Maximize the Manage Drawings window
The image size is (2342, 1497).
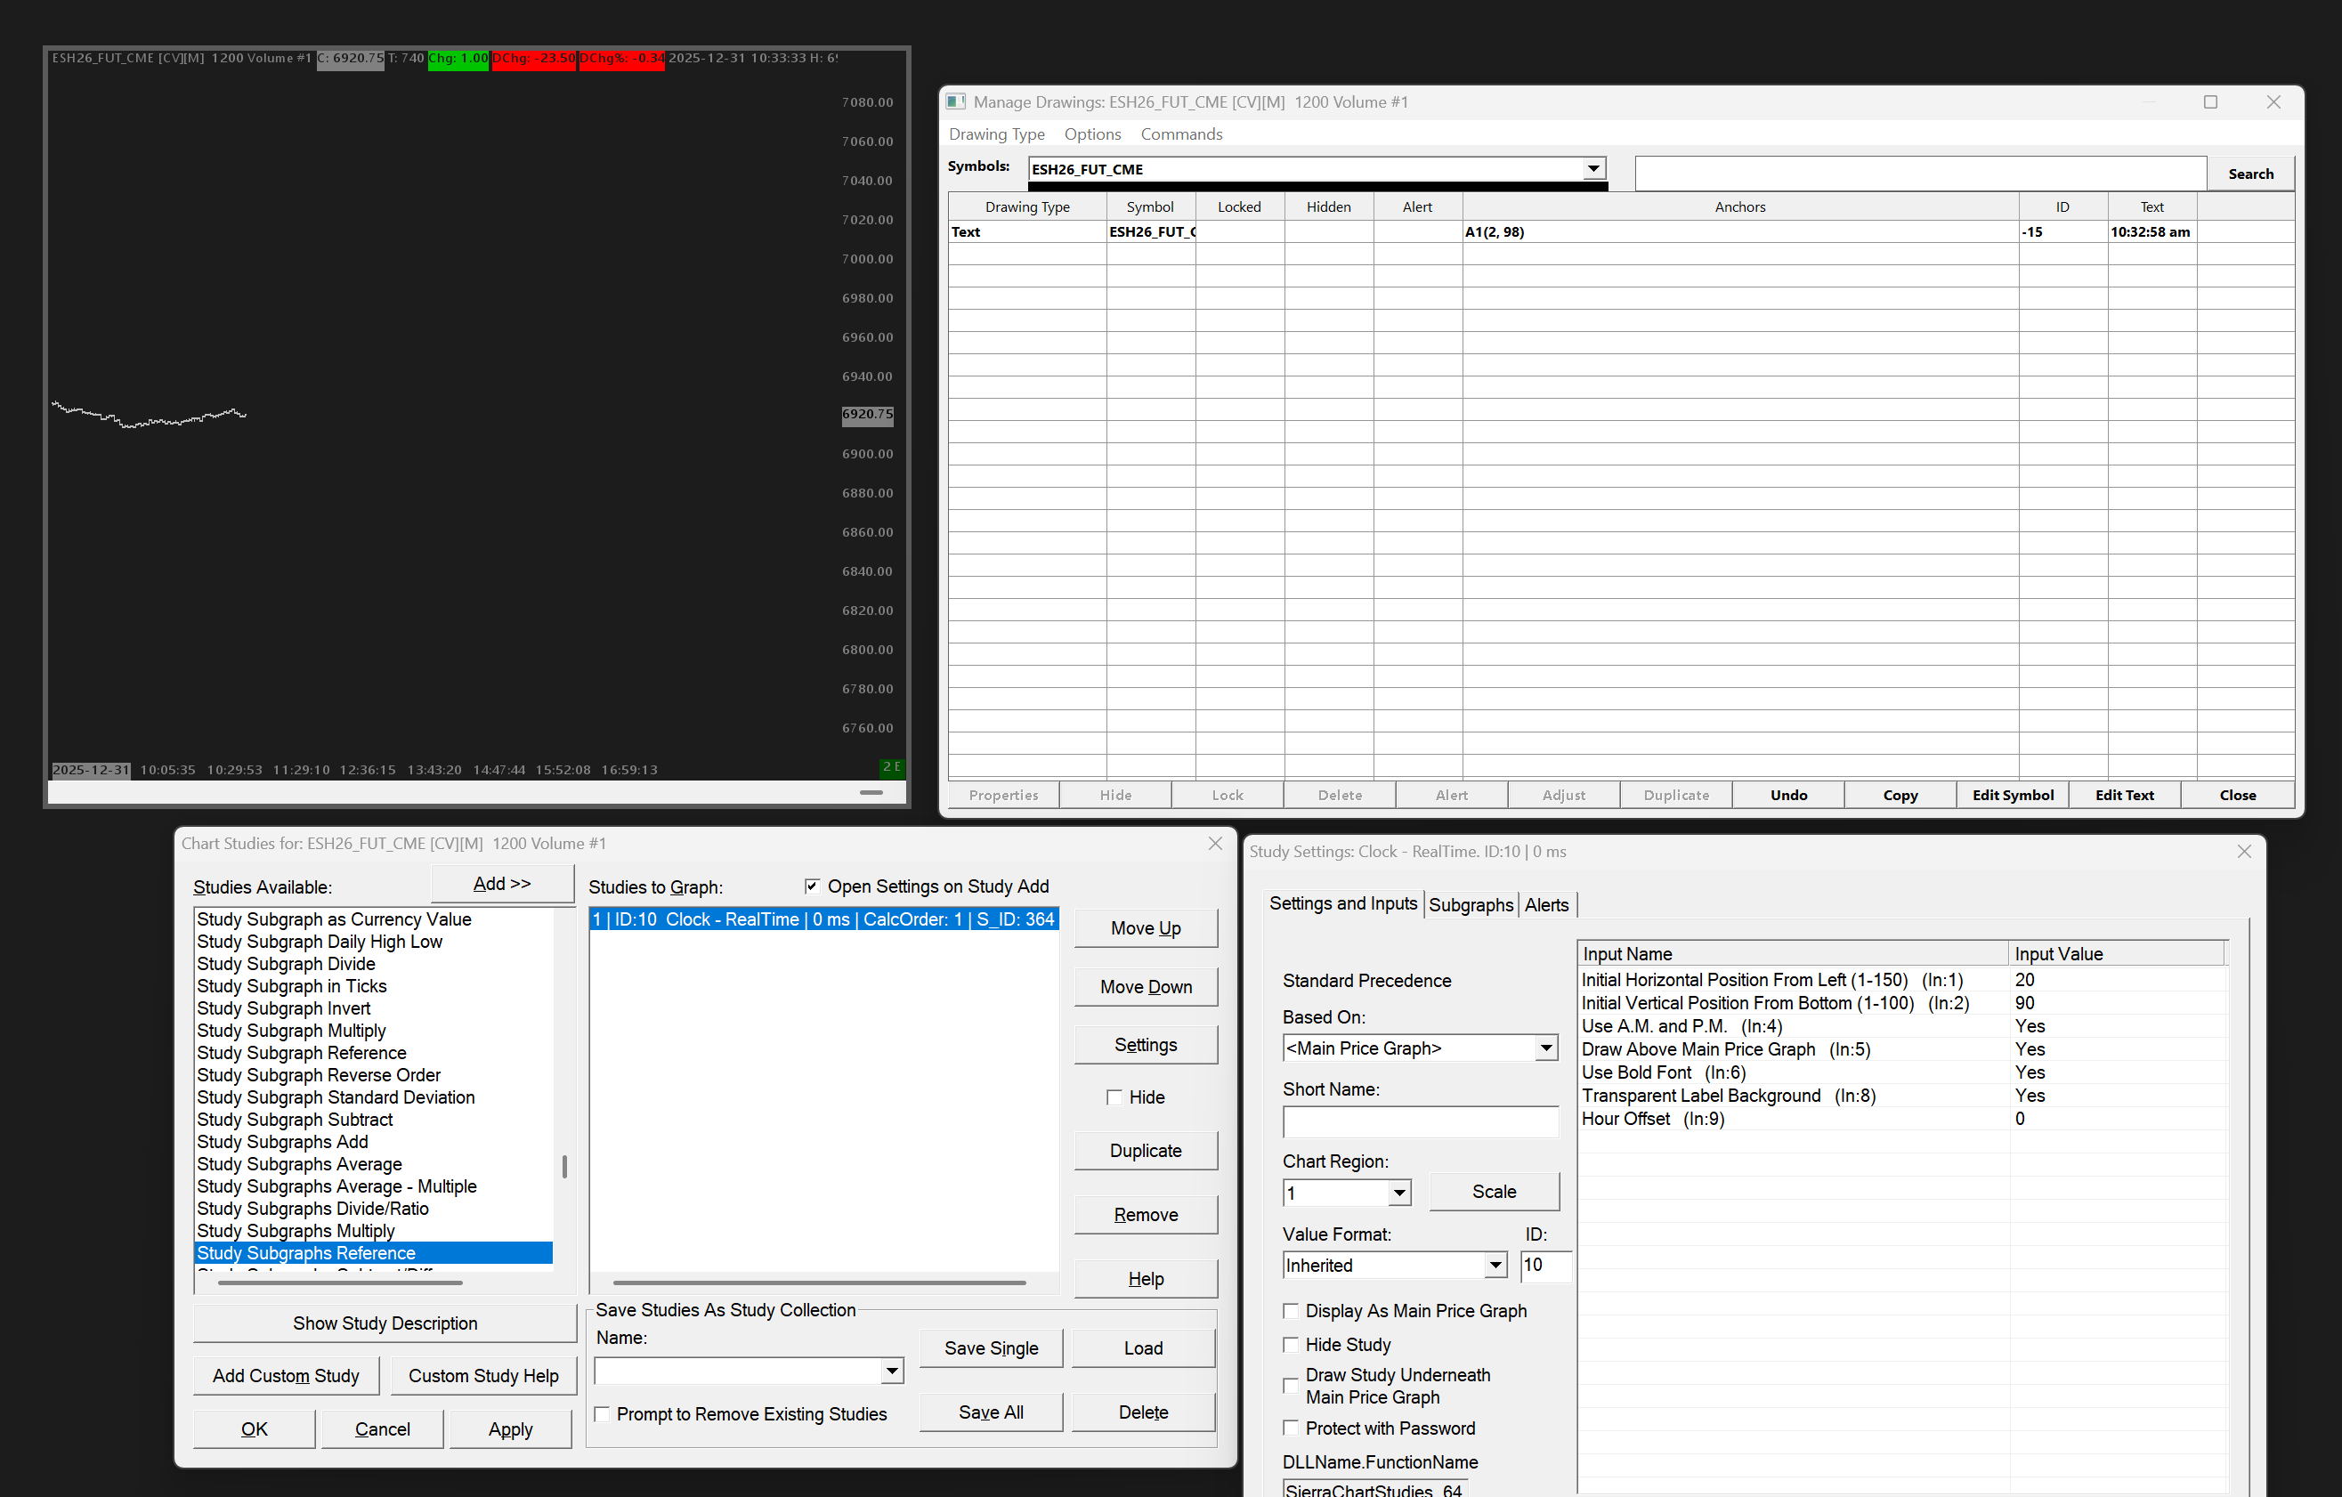coord(2209,102)
